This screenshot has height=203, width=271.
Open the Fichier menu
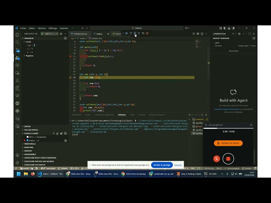coord(23,28)
